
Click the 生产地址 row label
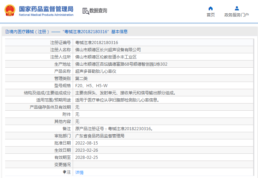click(x=62, y=64)
